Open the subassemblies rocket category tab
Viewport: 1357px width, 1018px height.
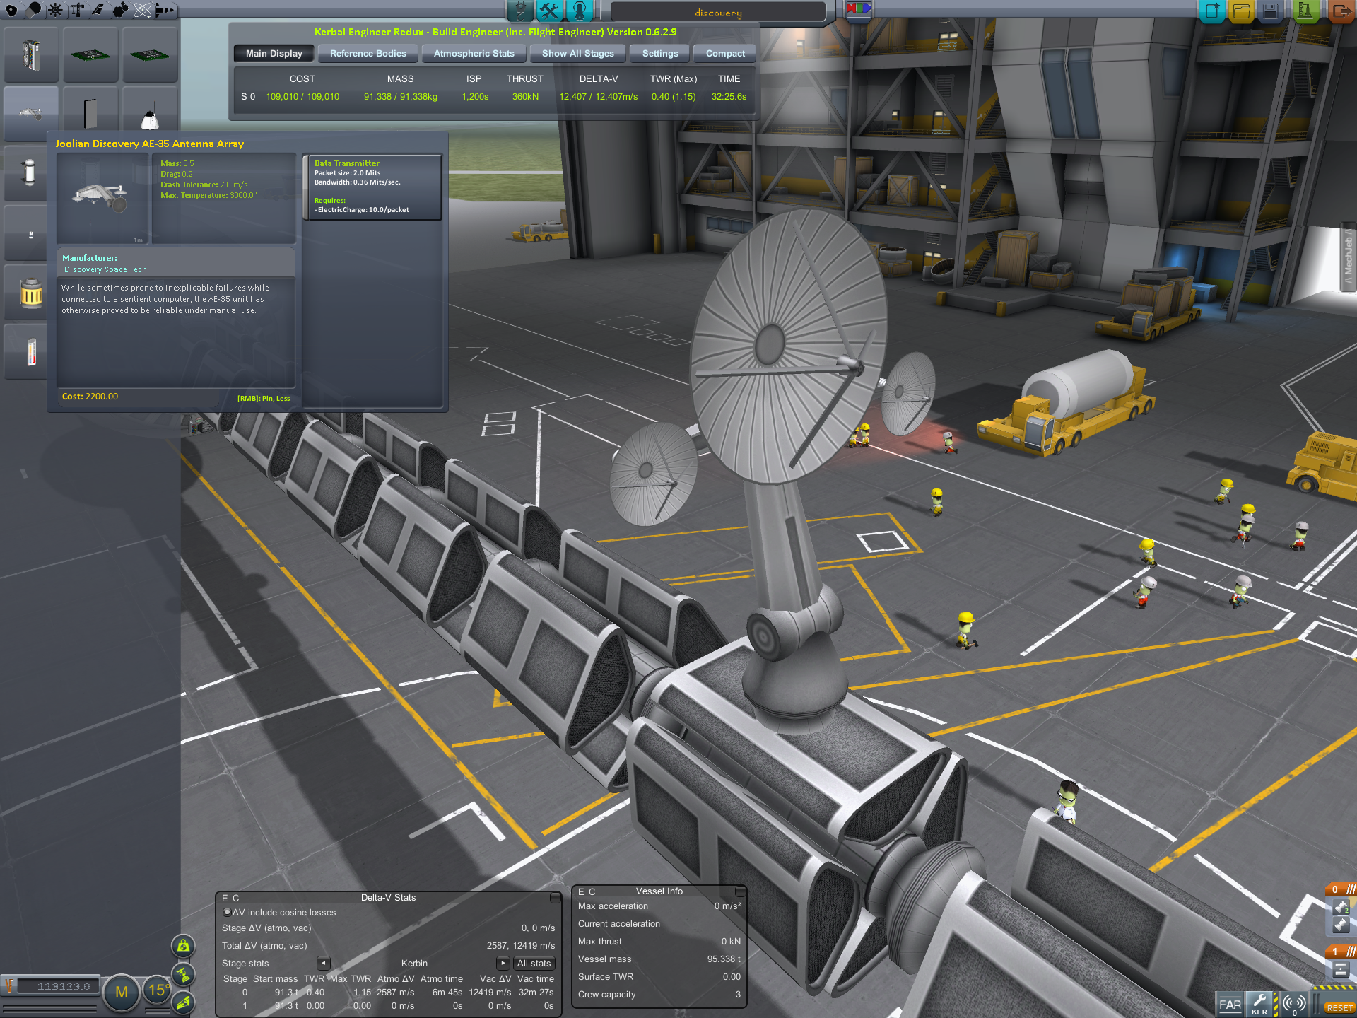[x=165, y=10]
